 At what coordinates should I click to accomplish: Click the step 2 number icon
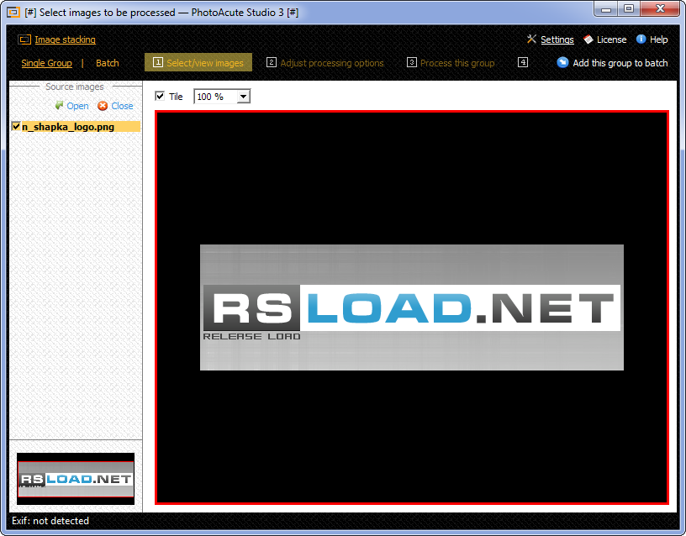pyautogui.click(x=272, y=62)
